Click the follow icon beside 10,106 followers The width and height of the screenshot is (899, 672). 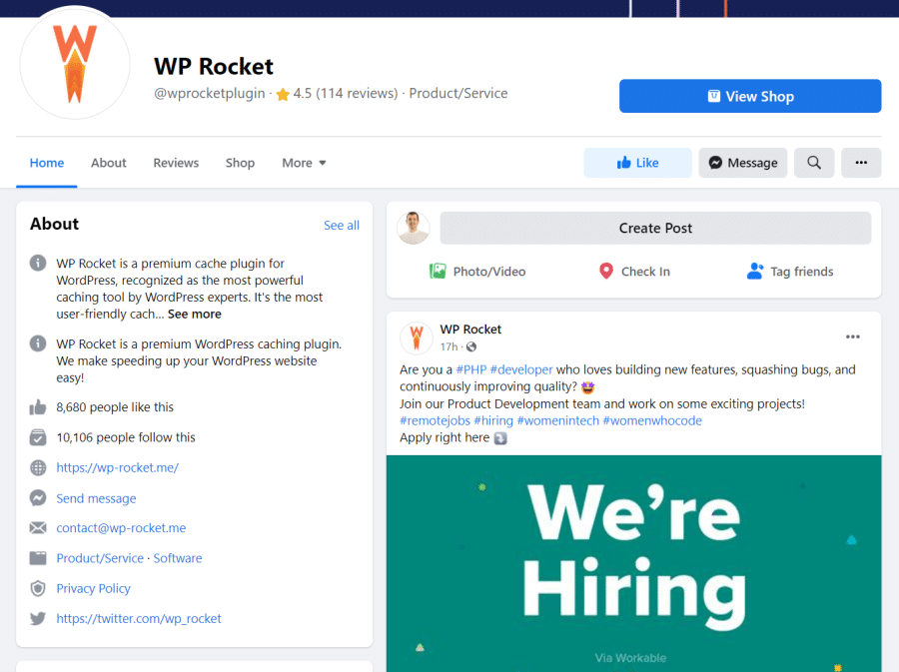38,437
